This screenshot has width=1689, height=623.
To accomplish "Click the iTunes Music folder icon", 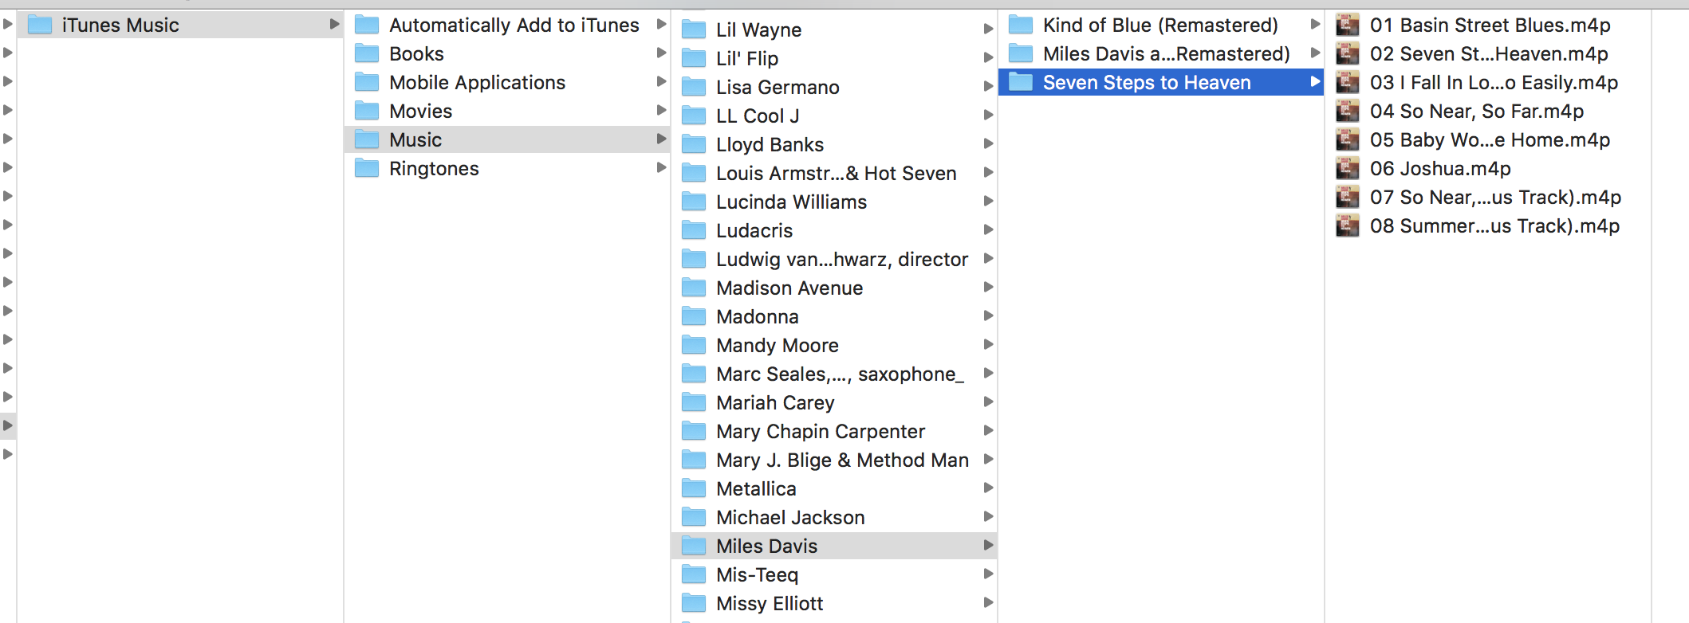I will click(x=40, y=25).
